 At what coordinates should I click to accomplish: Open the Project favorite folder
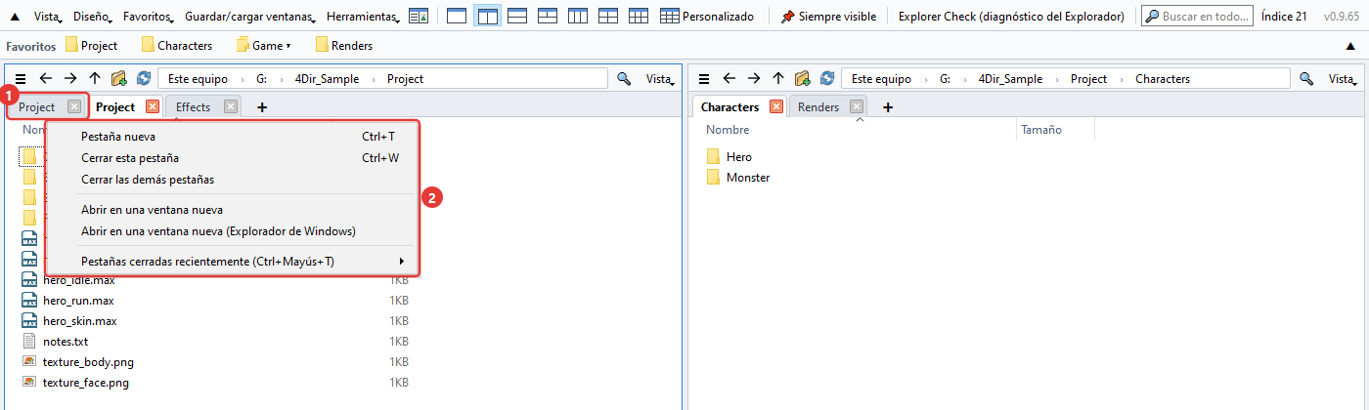click(x=92, y=45)
